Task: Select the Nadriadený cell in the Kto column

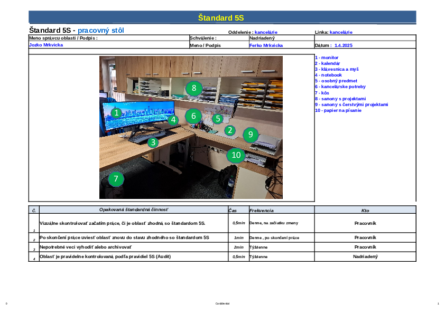Action: [x=365, y=256]
